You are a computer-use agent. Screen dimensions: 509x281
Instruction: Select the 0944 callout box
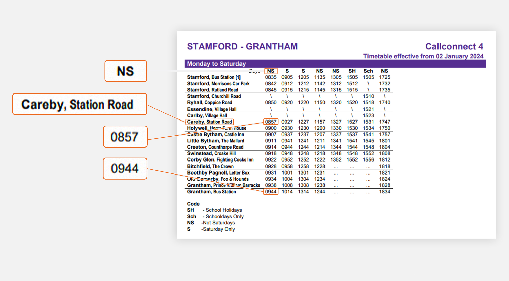[x=125, y=169]
